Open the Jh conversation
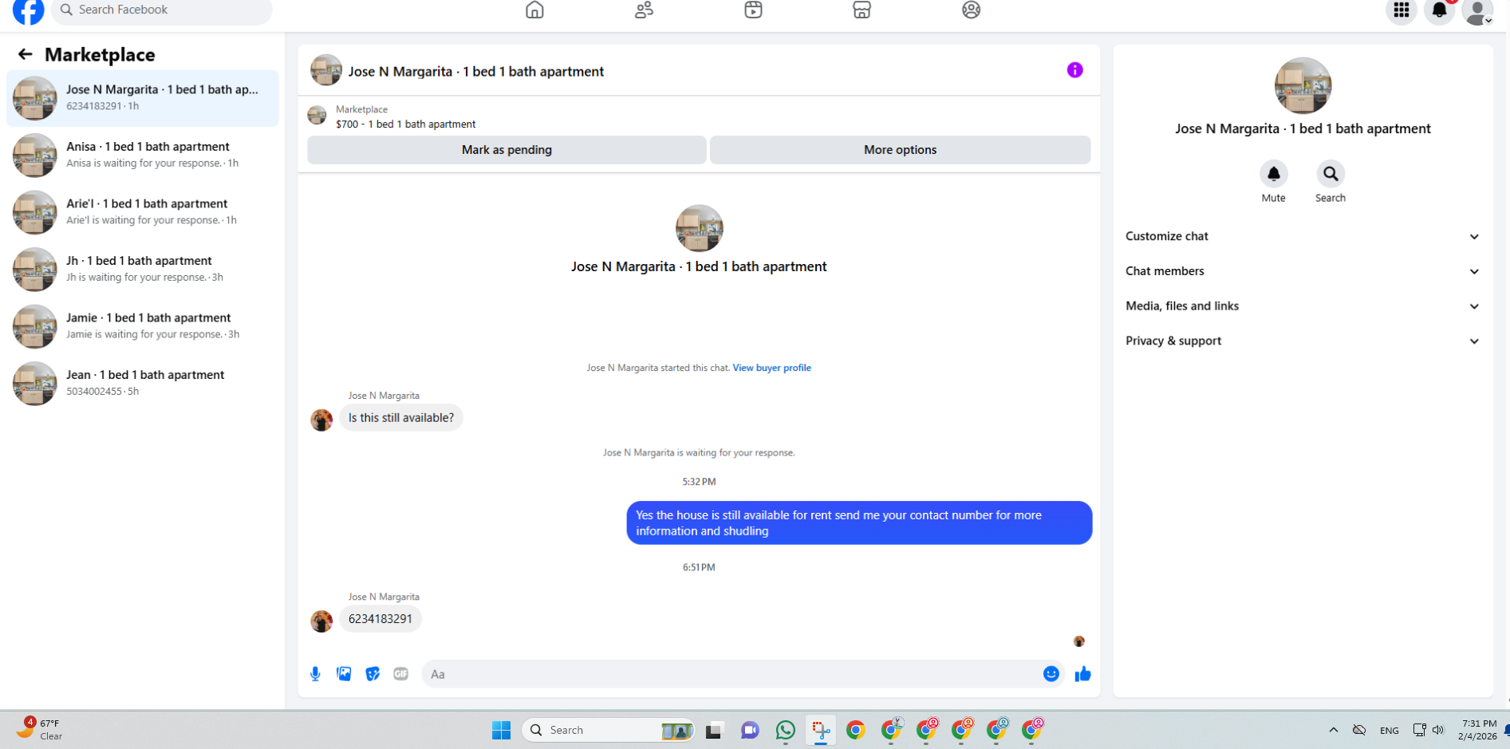Image resolution: width=1510 pixels, height=749 pixels. pos(142,269)
